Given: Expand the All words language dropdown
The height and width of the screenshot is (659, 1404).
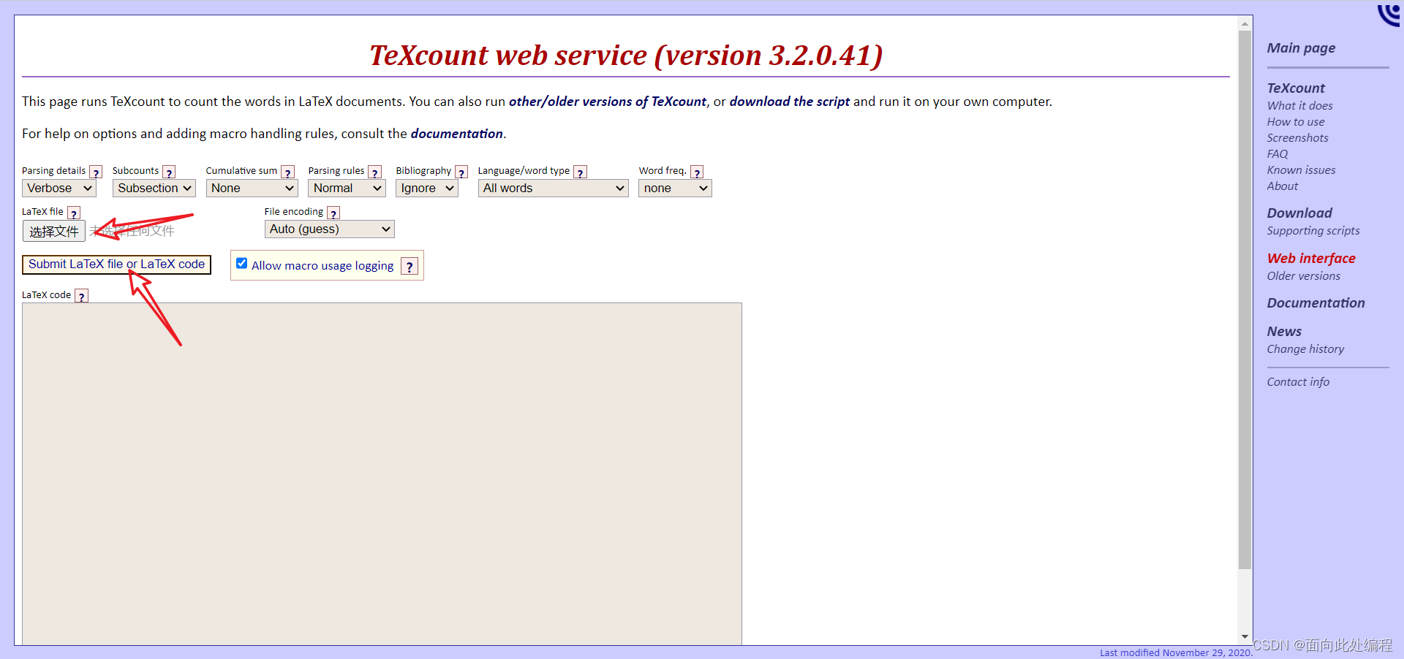Looking at the screenshot, I should (x=553, y=188).
